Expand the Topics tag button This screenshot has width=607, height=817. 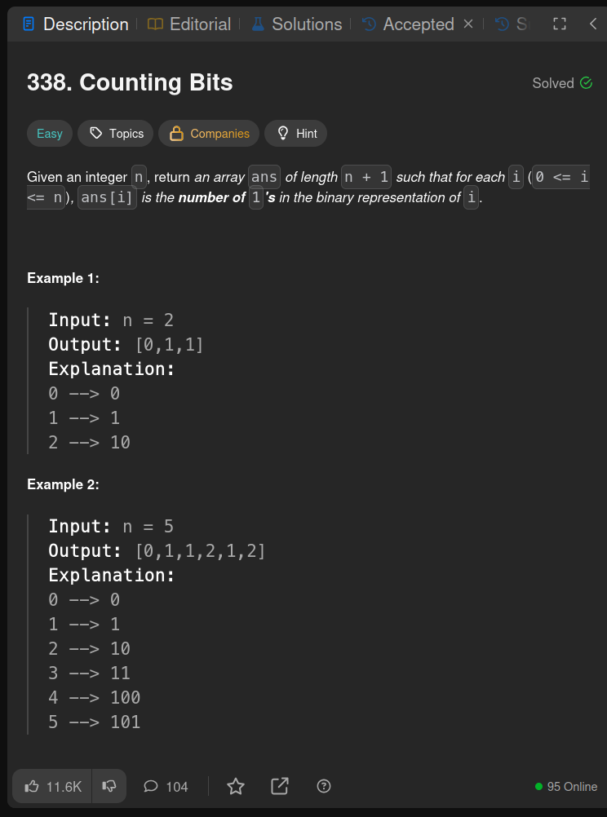tap(115, 134)
